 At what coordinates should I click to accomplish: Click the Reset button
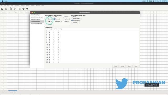tap(115, 66)
